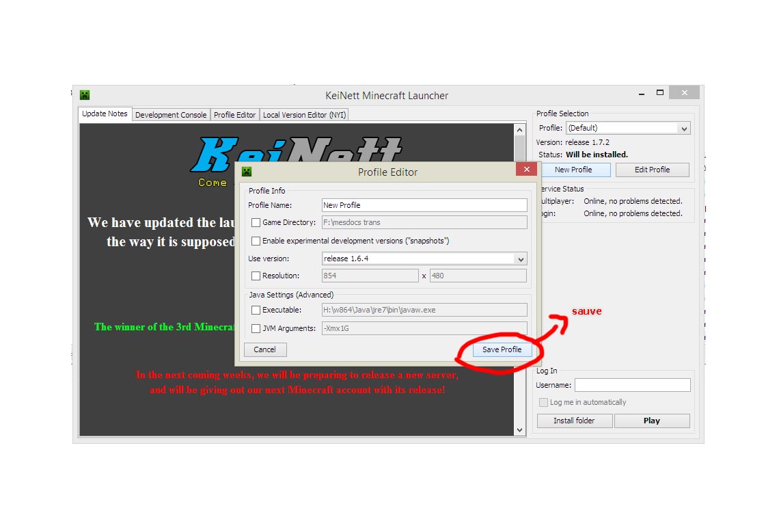Viewport: 766px width, 517px height.
Task: Check the JVM Arguments checkbox
Action: (x=256, y=329)
